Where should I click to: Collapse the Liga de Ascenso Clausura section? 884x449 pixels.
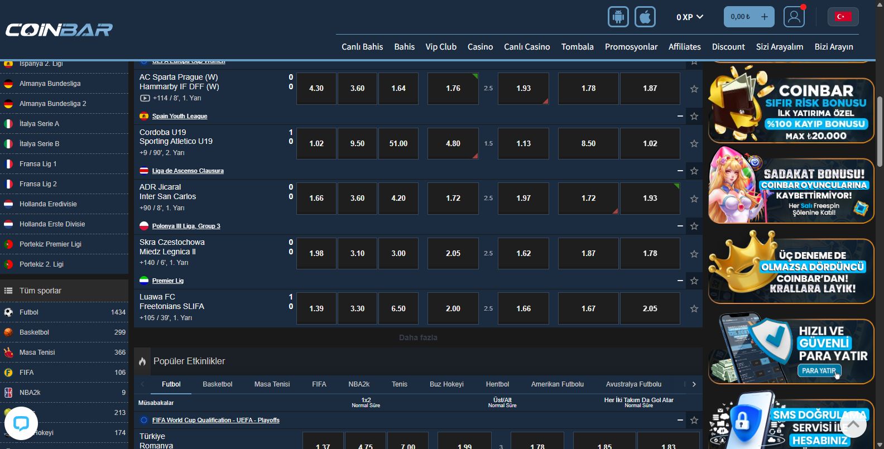[680, 171]
